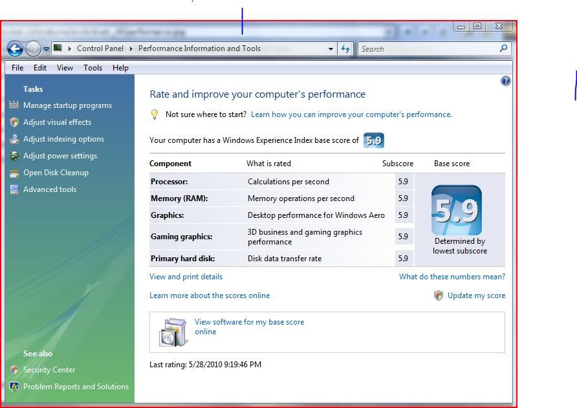The width and height of the screenshot is (577, 408).
Task: Open the View menu
Action: coord(65,68)
